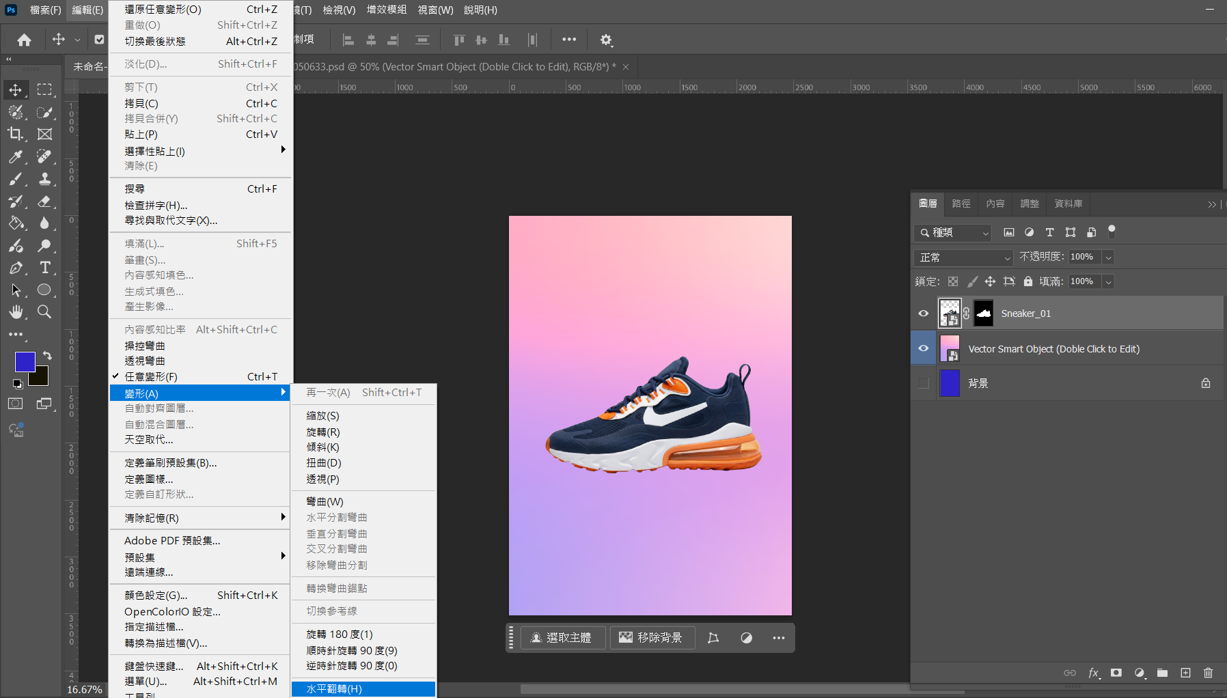Choose 水平翻轉(H) from submenu
The width and height of the screenshot is (1227, 698).
pyautogui.click(x=363, y=688)
